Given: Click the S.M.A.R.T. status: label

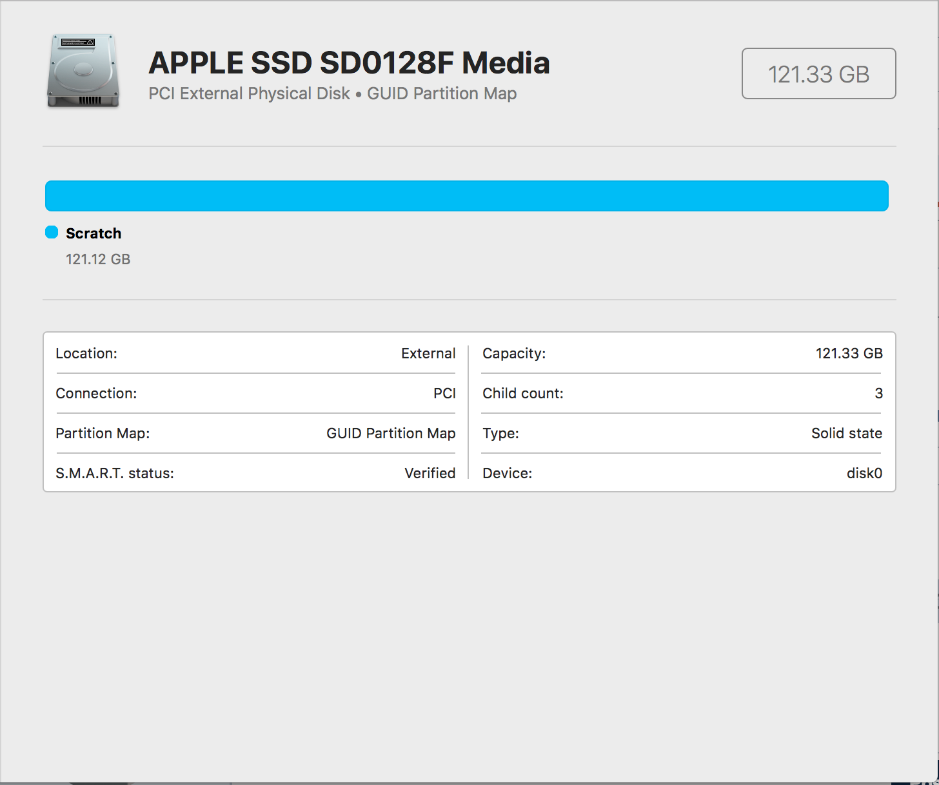Looking at the screenshot, I should [x=115, y=473].
